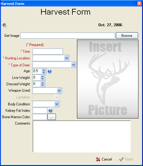Click into the Time field
The height and width of the screenshot is (166, 143).
48,51
